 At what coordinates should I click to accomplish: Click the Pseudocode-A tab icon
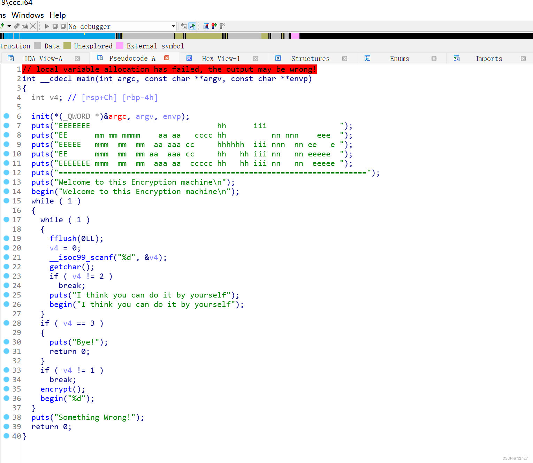(100, 57)
